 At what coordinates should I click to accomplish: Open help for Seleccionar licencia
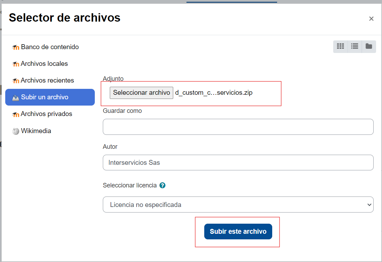point(162,185)
